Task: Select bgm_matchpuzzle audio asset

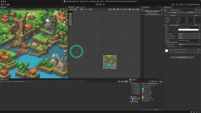Action: pos(148,86)
